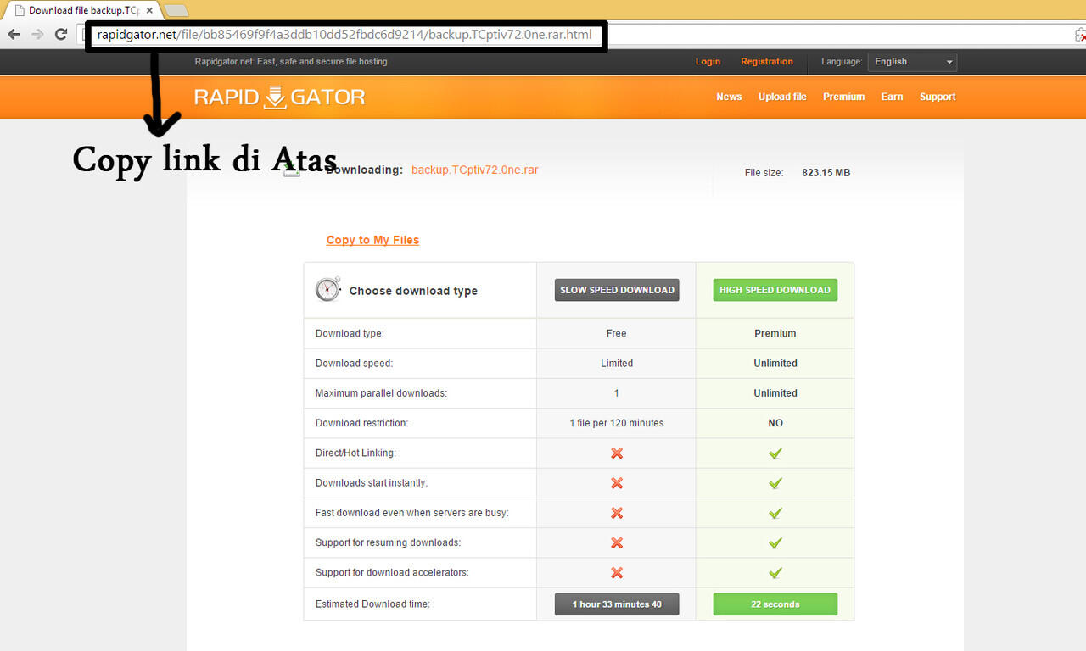
Task: Click the browser forward arrow
Action: tap(37, 35)
